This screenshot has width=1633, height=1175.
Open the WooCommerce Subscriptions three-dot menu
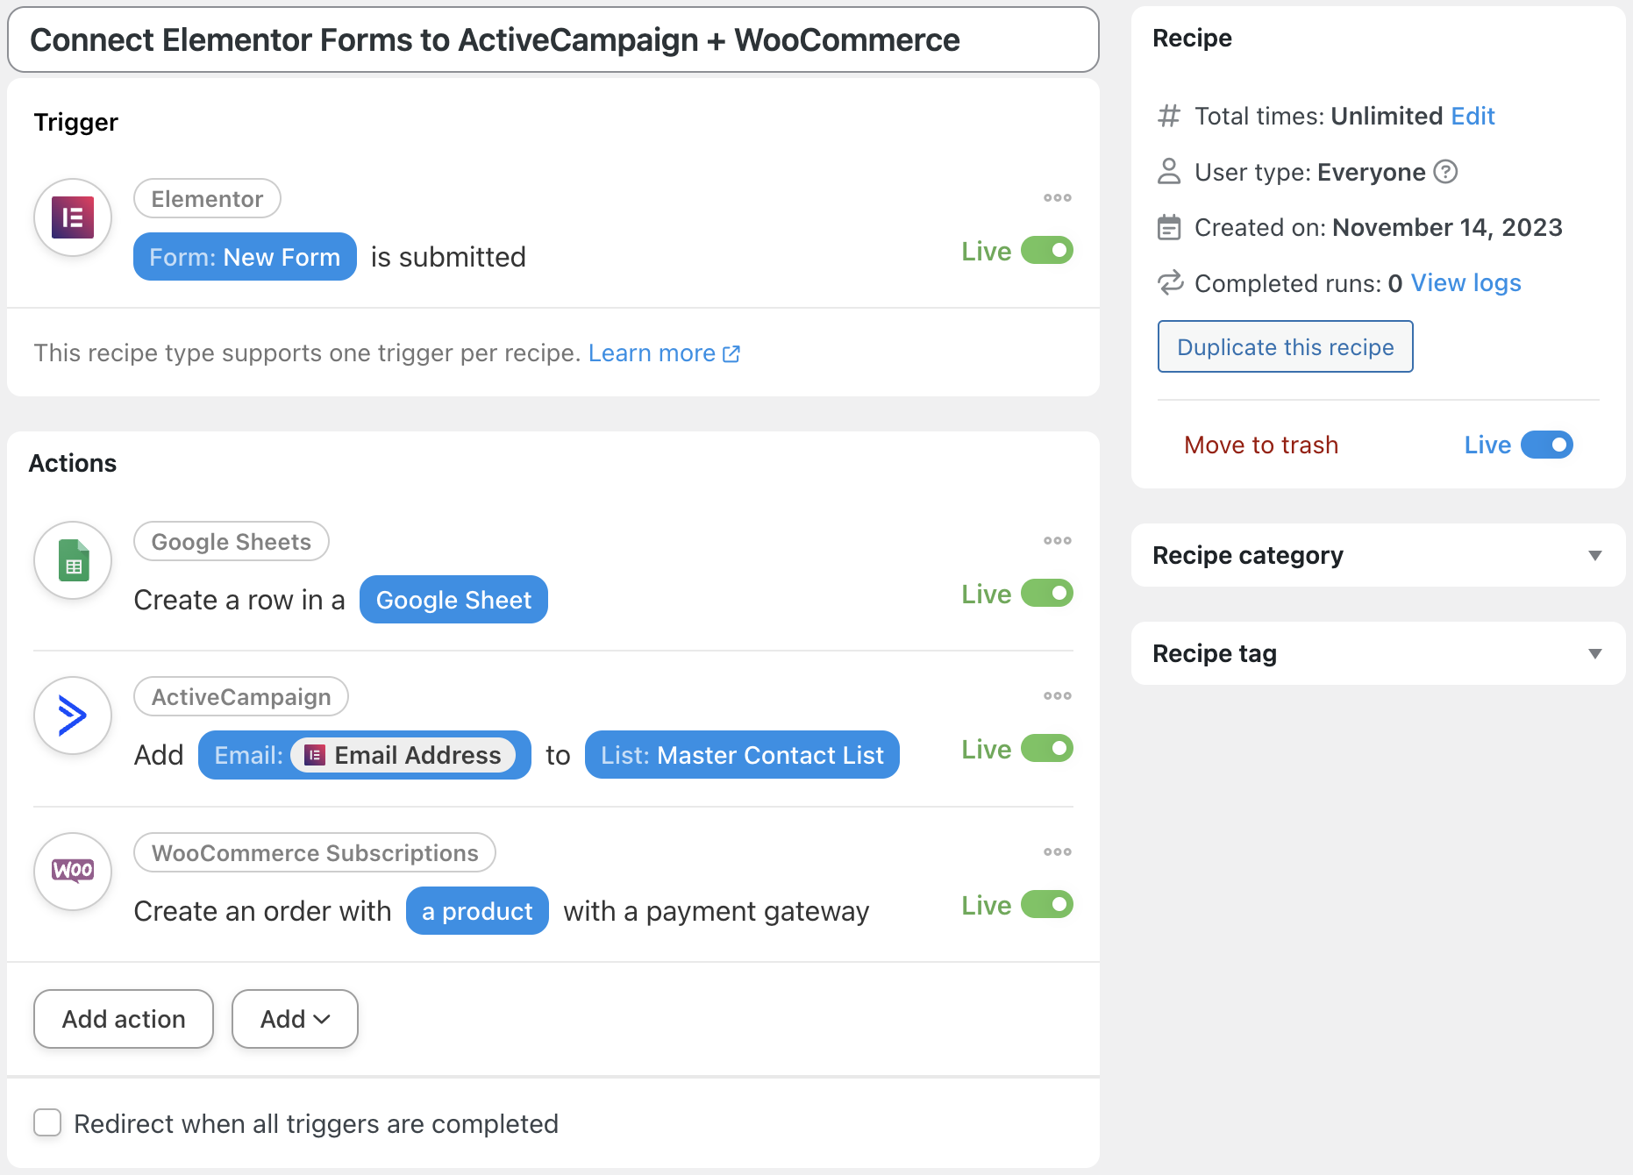tap(1057, 852)
